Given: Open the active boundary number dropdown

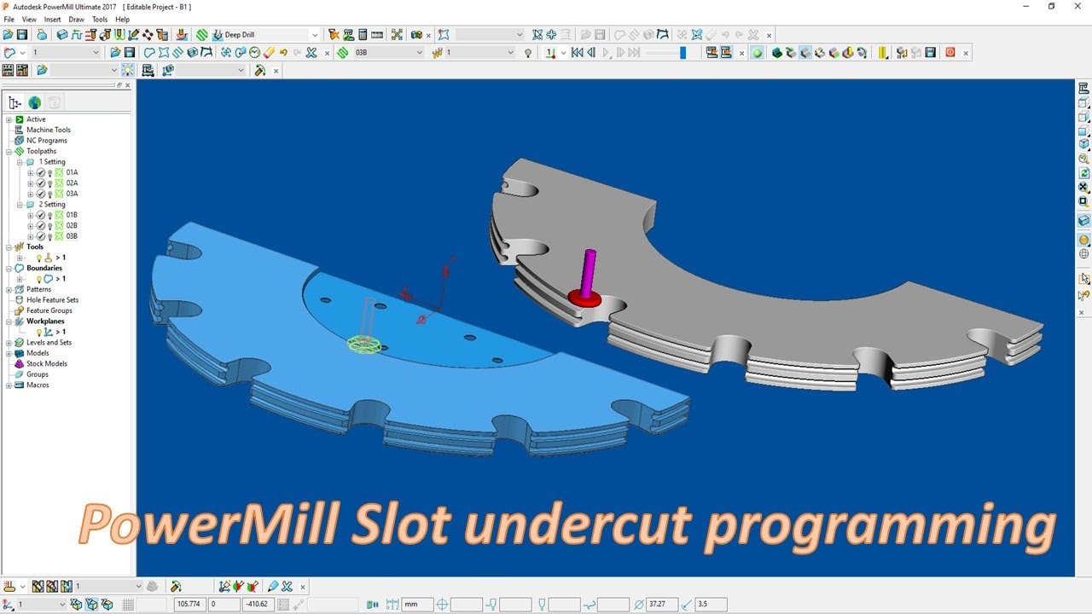Looking at the screenshot, I should 96,53.
